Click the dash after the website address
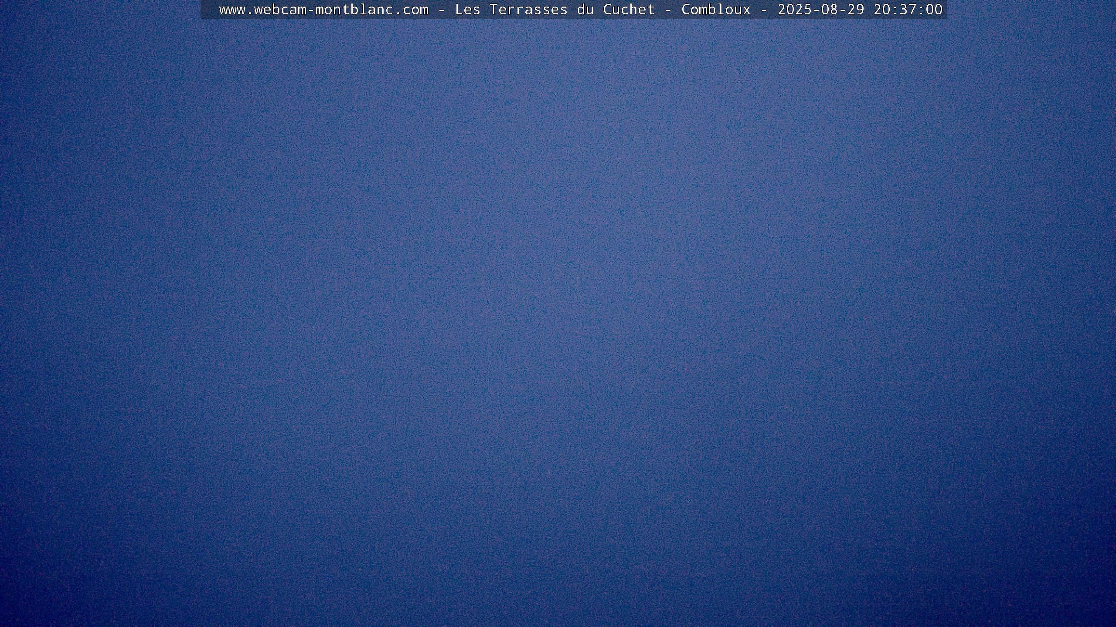The image size is (1116, 627). point(441,10)
